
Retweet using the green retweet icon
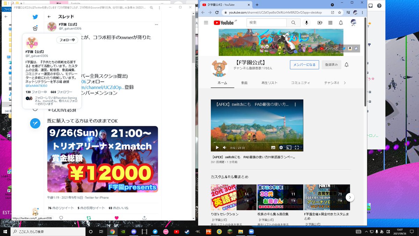89,217
